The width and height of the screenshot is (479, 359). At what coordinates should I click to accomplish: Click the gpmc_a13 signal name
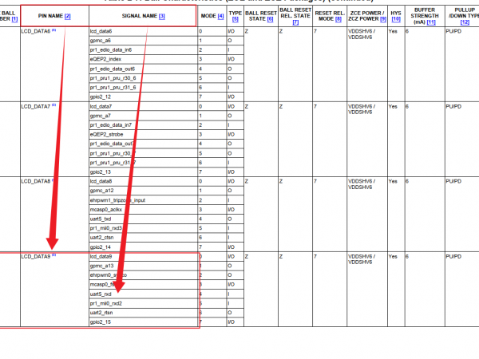click(102, 266)
